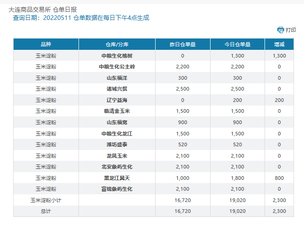
Task: Click the 诸城兴贸 warehouse name
Action: (x=117, y=89)
